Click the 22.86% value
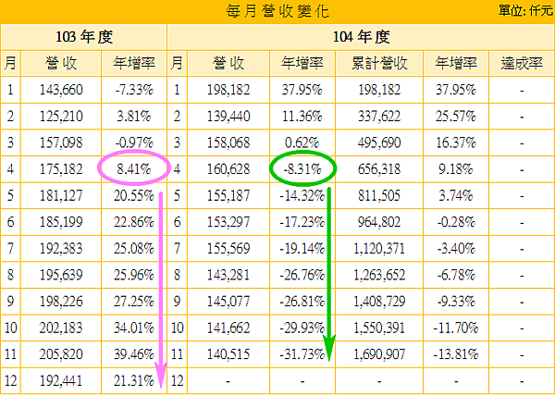The image size is (555, 396). (x=134, y=222)
